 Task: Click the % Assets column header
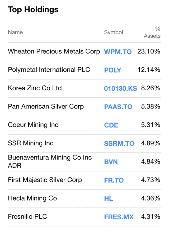(152, 32)
